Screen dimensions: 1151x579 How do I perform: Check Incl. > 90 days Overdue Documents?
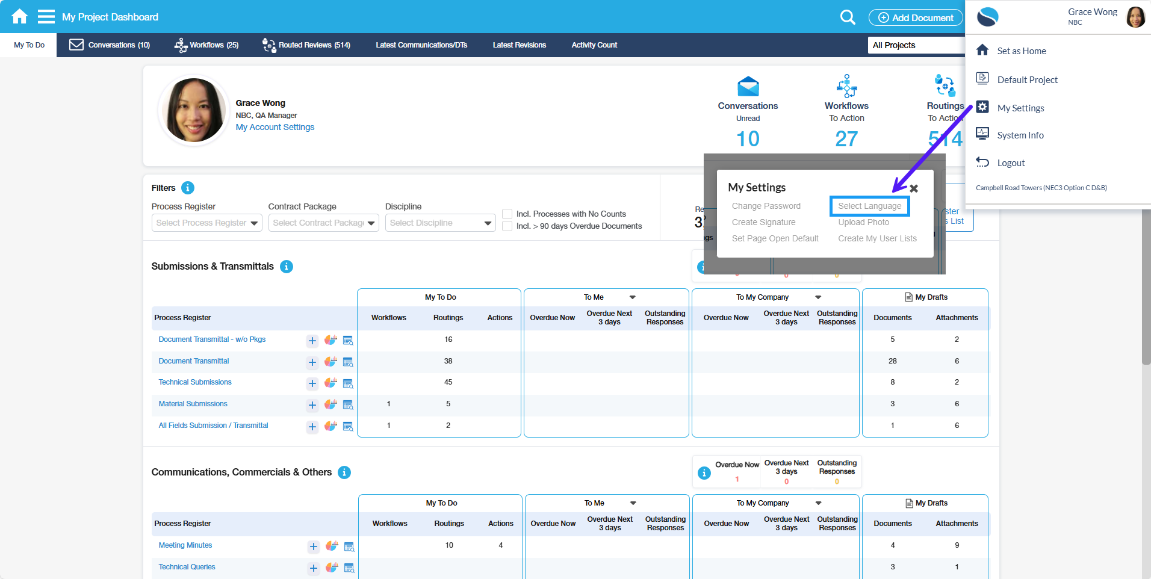pyautogui.click(x=507, y=226)
